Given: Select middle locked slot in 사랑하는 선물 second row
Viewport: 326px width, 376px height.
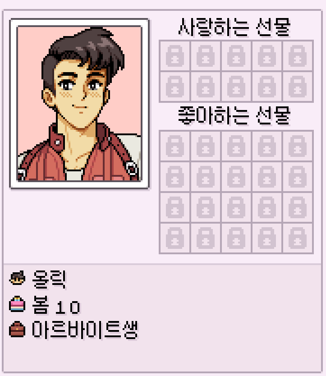Looking at the screenshot, I should point(236,86).
